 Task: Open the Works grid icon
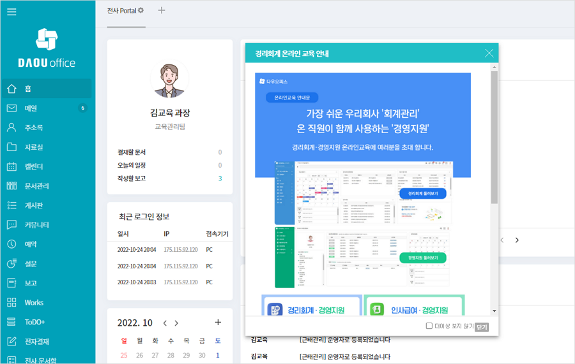pos(11,302)
